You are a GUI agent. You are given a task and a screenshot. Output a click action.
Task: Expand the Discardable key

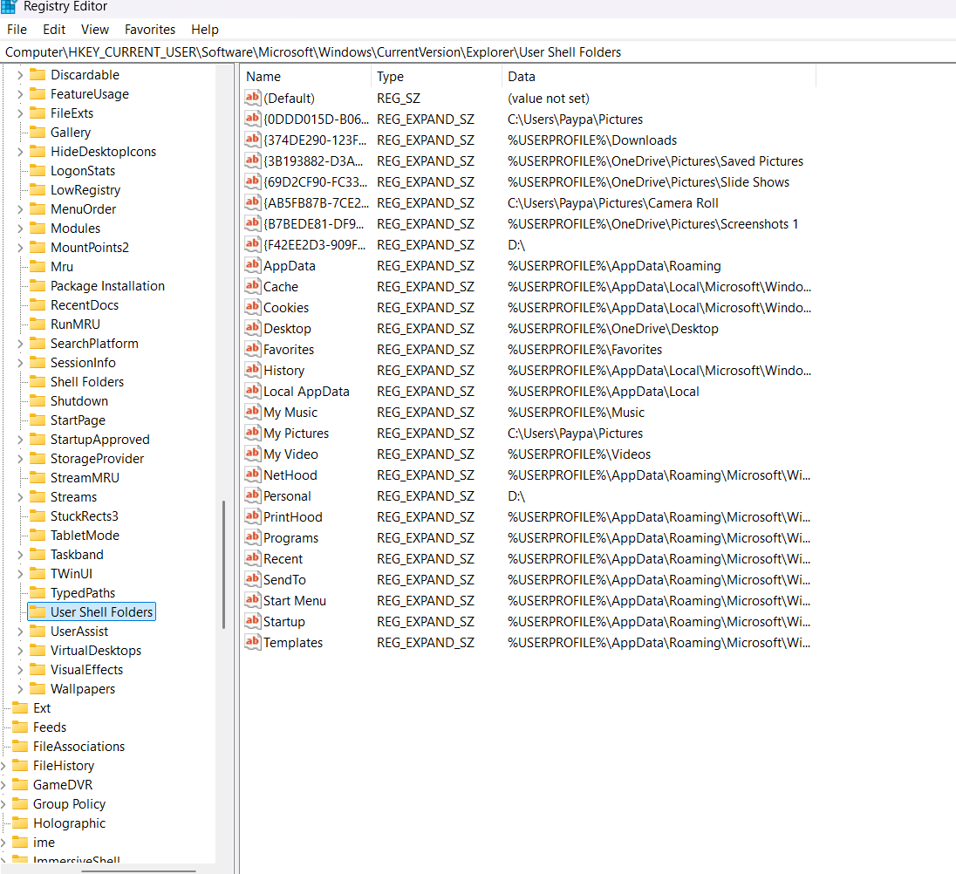coord(20,75)
